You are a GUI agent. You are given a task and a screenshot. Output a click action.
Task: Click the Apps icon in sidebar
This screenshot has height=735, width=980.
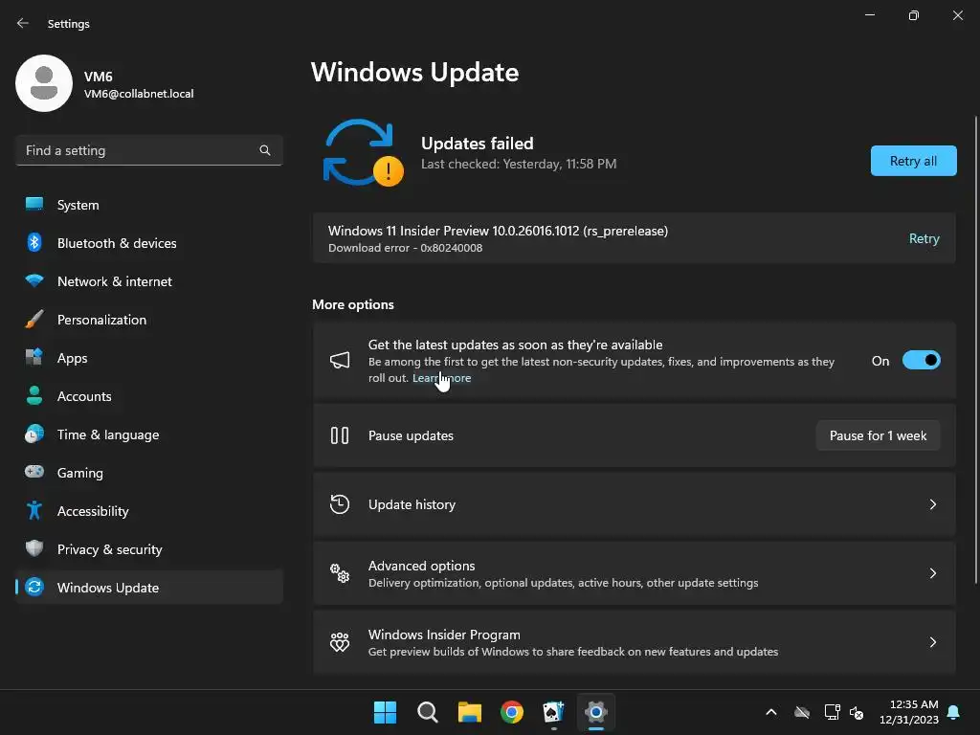point(34,358)
